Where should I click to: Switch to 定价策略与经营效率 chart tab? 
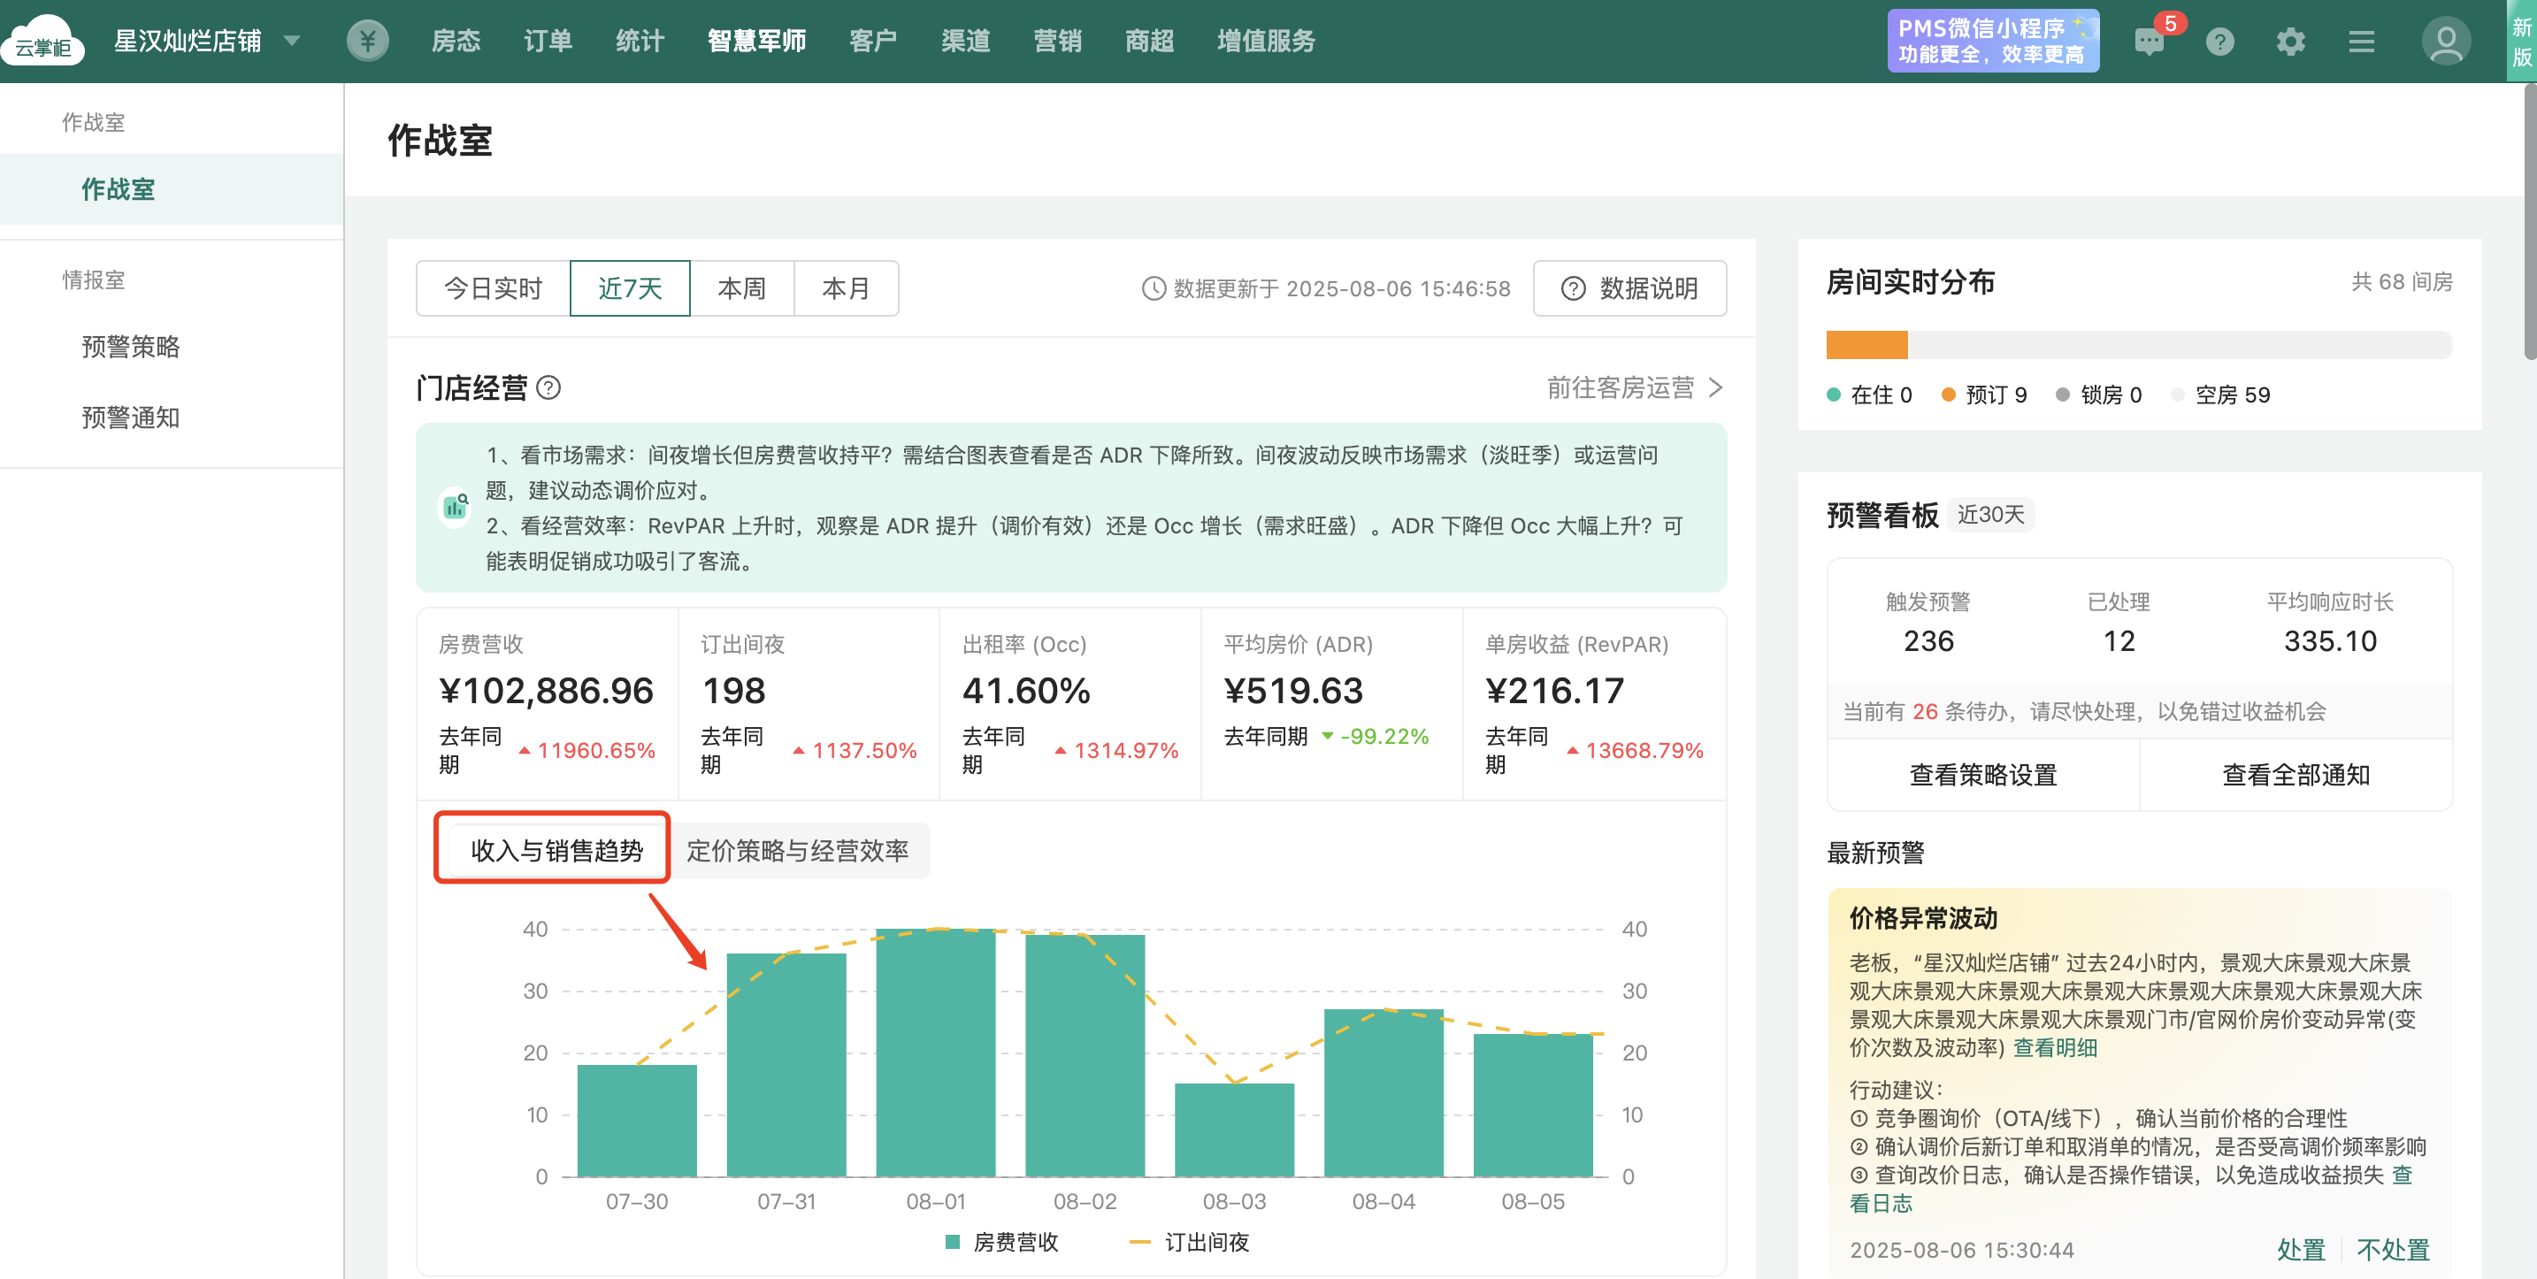pos(798,851)
